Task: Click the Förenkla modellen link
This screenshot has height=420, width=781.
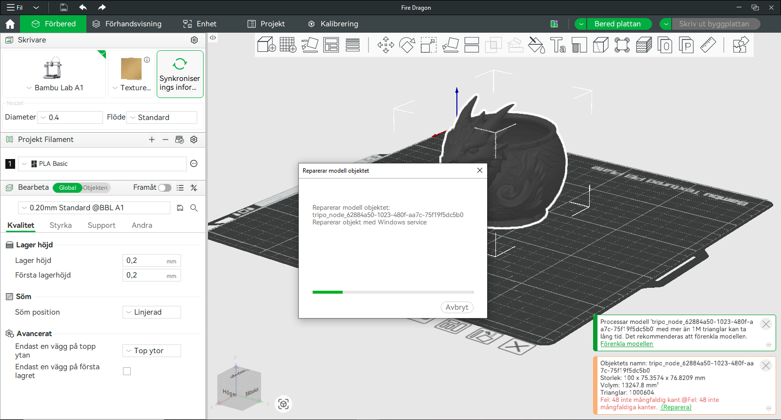Action: 627,344
